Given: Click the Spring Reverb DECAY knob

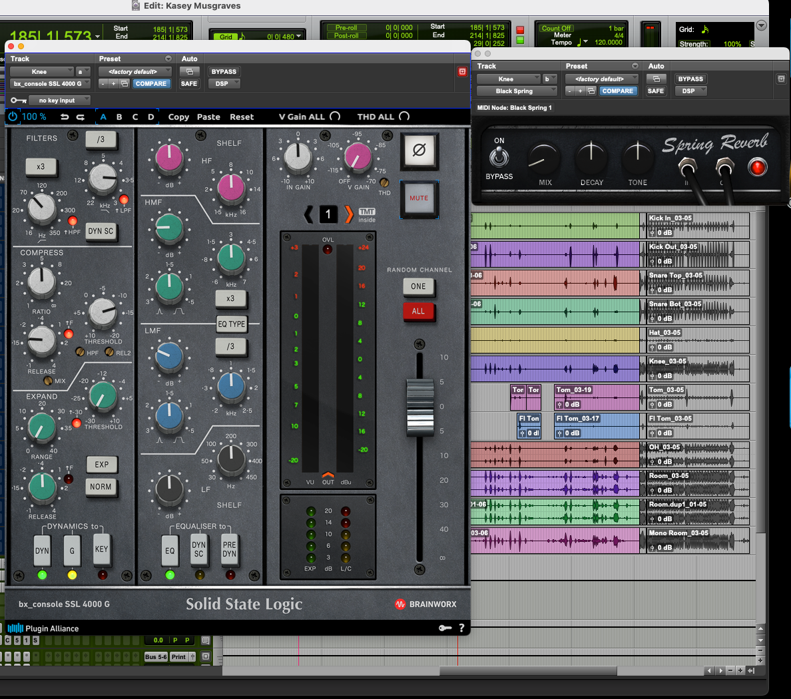Looking at the screenshot, I should (x=591, y=158).
